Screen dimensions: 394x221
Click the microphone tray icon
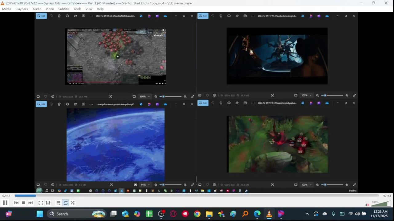tap(333, 214)
